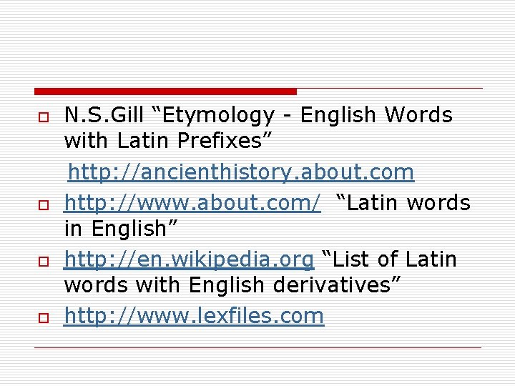Click the text "in English”"
515x386 pixels.
pos(121,228)
